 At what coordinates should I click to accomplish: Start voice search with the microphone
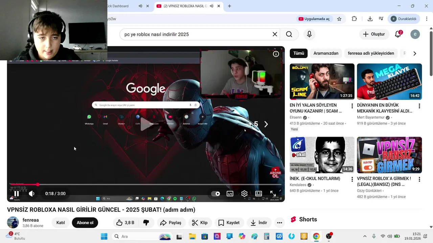(x=309, y=34)
